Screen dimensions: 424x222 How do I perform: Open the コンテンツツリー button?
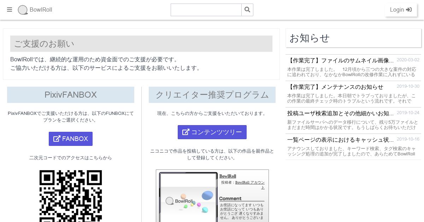tap(212, 132)
